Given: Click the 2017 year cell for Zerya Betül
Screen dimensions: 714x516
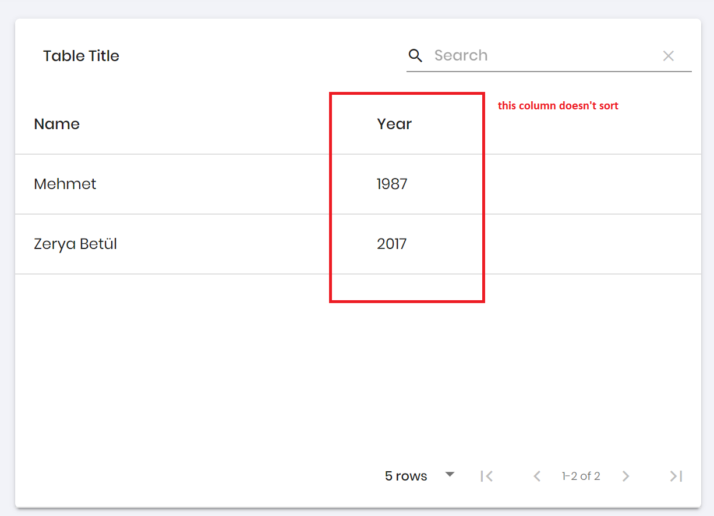Looking at the screenshot, I should coord(392,244).
